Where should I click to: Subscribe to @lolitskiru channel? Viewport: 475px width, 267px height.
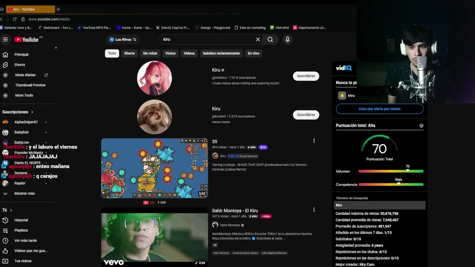click(x=306, y=76)
